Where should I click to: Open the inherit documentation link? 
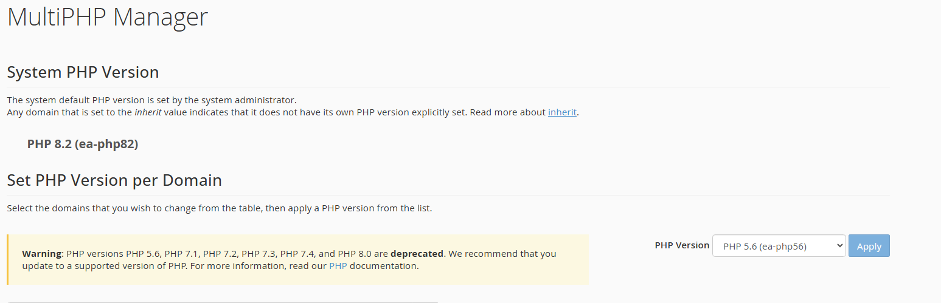pyautogui.click(x=562, y=112)
